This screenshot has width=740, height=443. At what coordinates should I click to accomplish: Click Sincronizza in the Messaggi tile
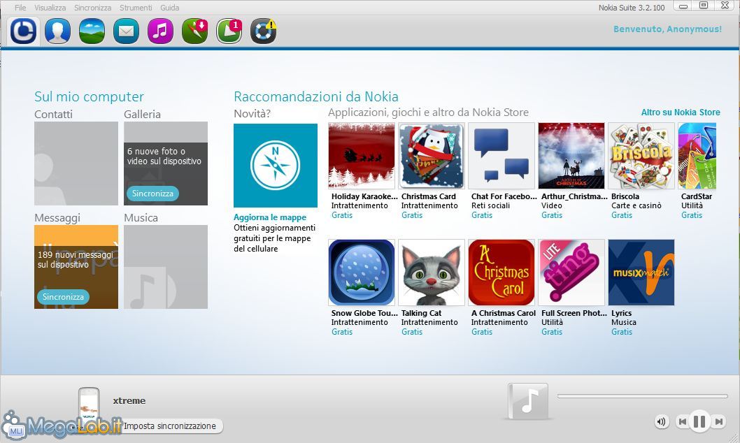coord(63,297)
